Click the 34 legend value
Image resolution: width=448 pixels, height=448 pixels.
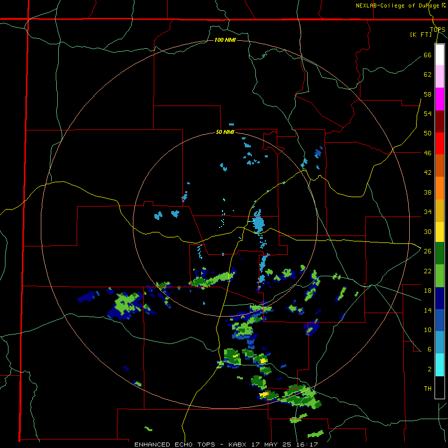coord(428,212)
